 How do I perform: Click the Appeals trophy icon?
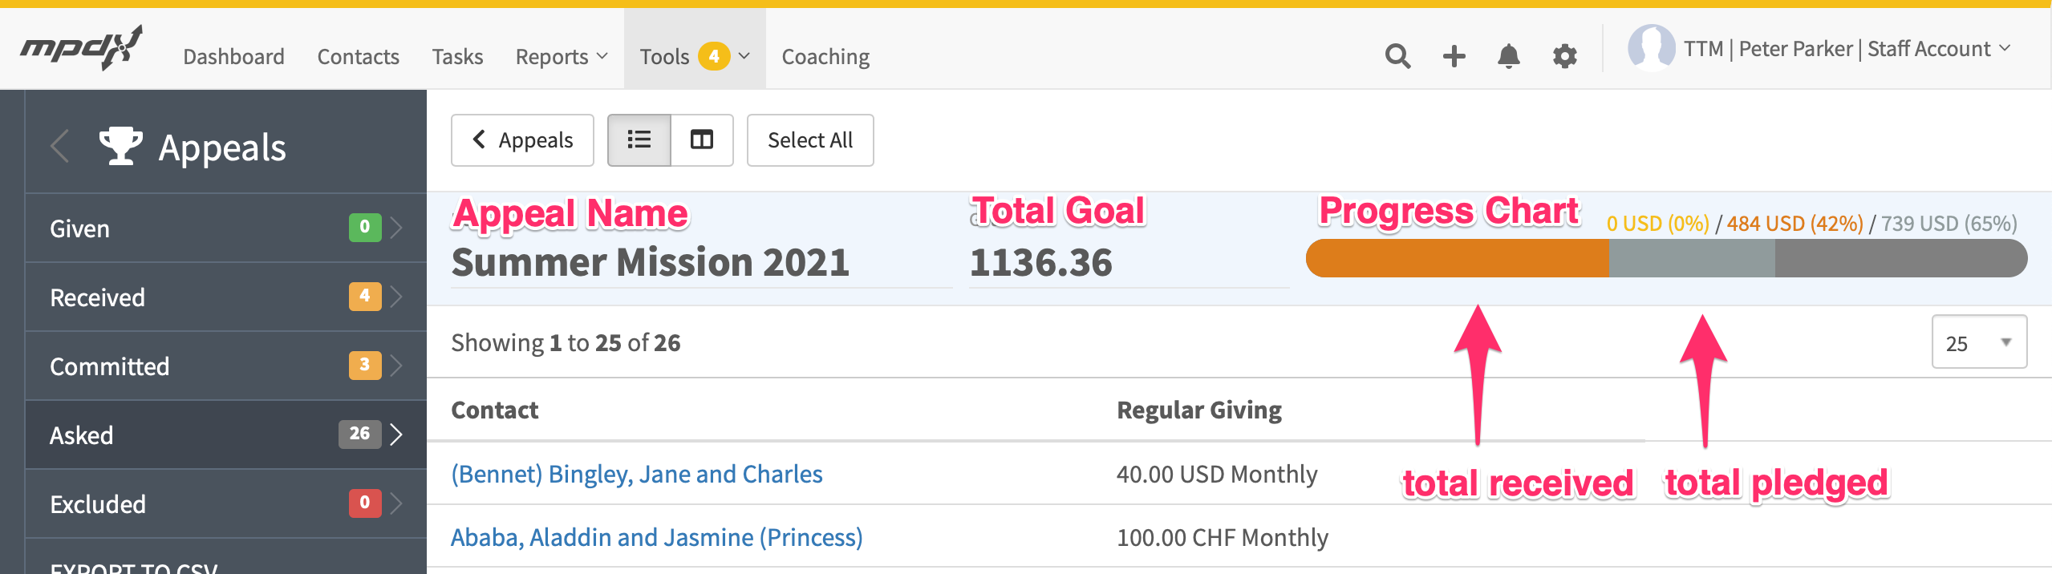coord(121,146)
